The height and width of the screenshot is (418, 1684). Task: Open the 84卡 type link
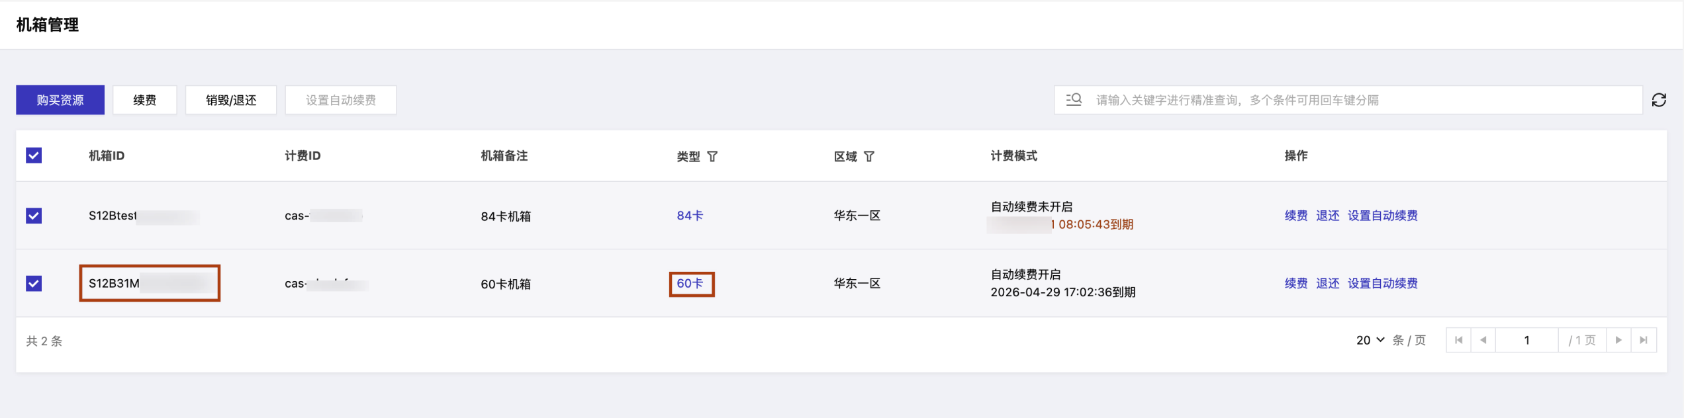pyautogui.click(x=690, y=216)
